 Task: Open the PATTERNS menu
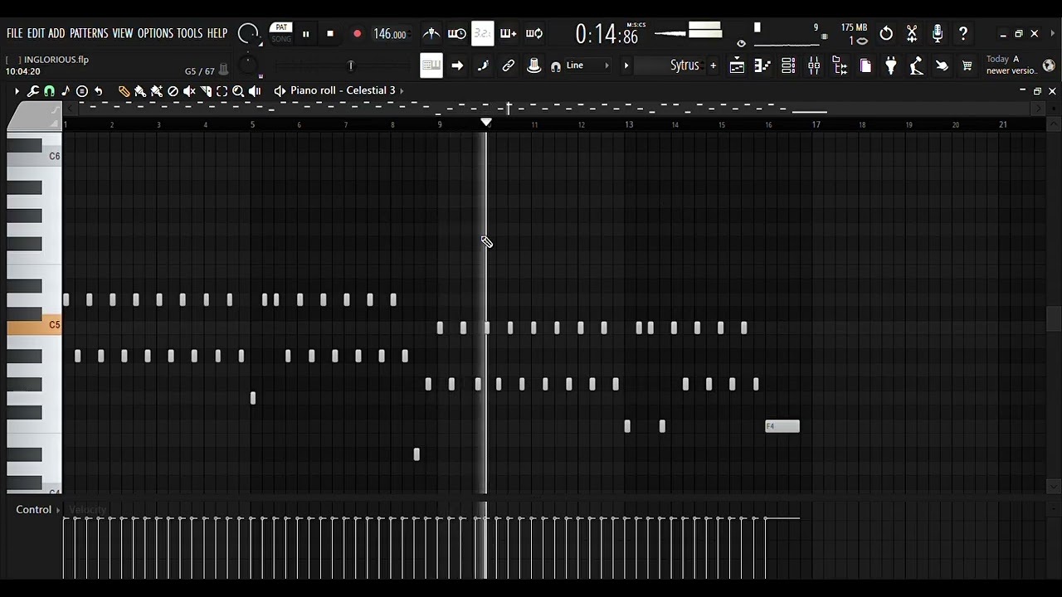coord(89,33)
